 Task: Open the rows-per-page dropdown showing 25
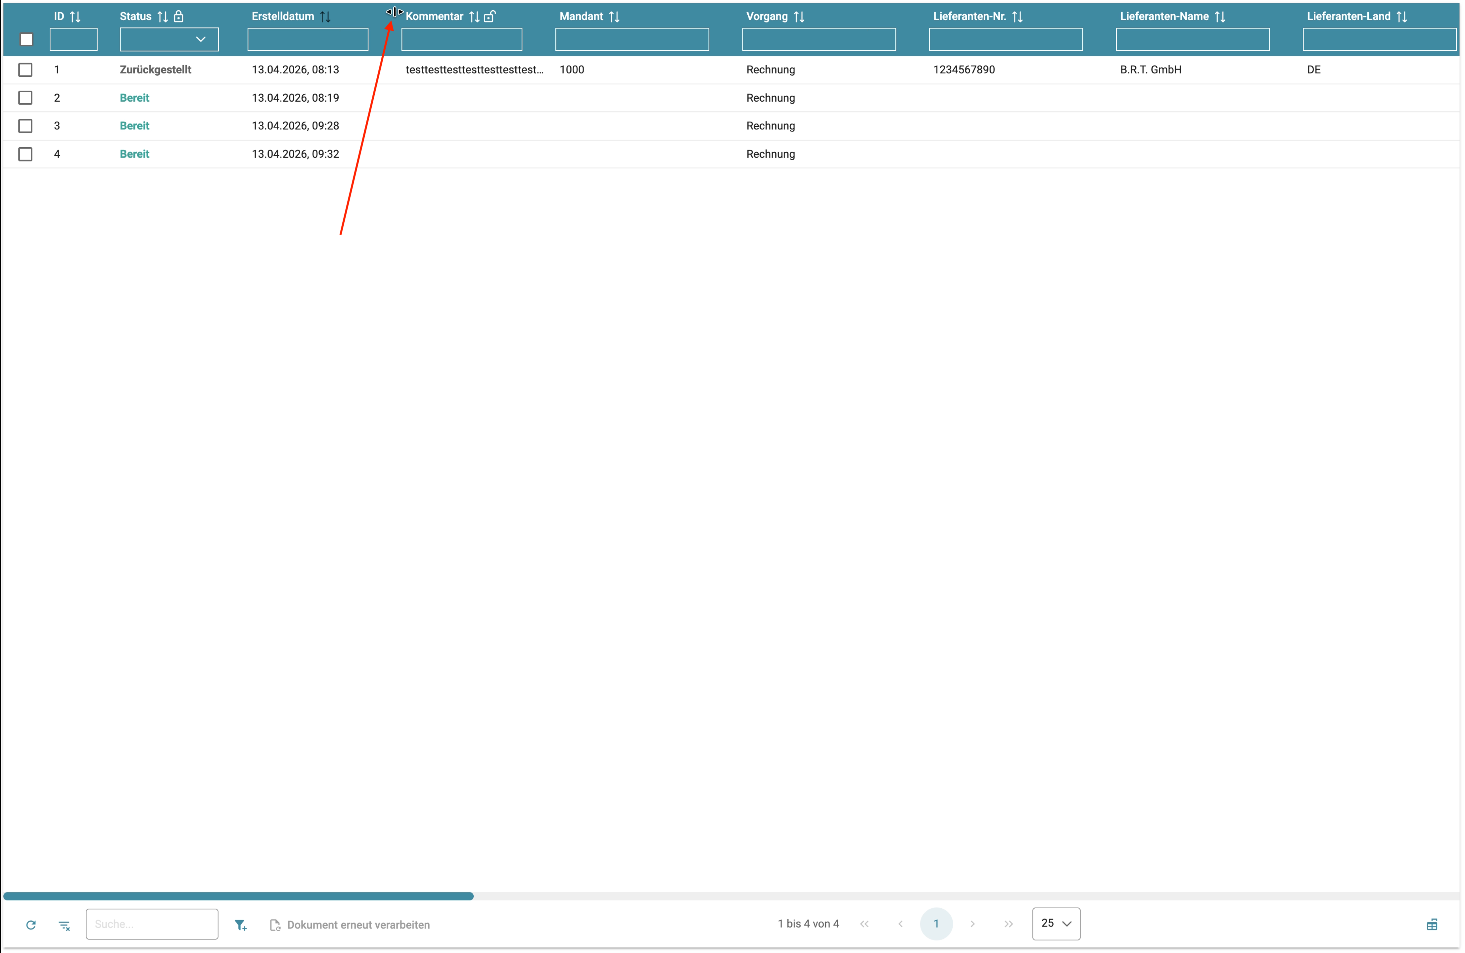[1056, 924]
